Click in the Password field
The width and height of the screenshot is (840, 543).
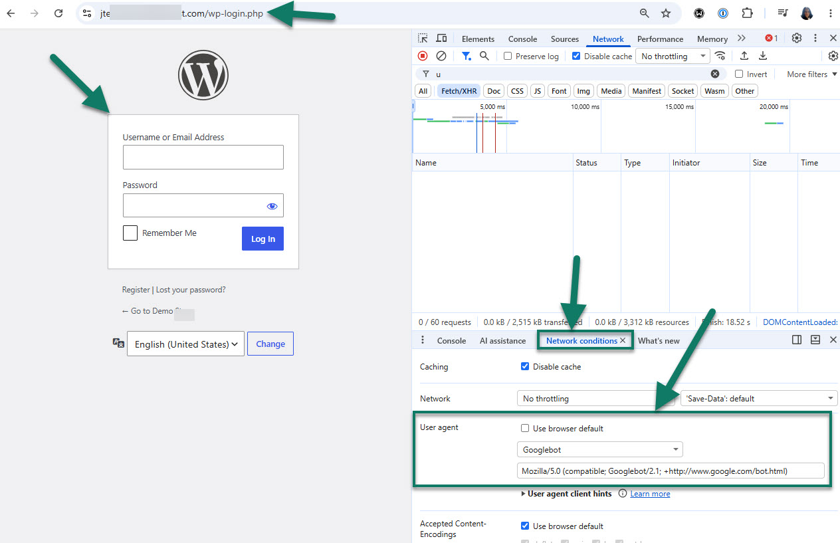click(x=203, y=205)
